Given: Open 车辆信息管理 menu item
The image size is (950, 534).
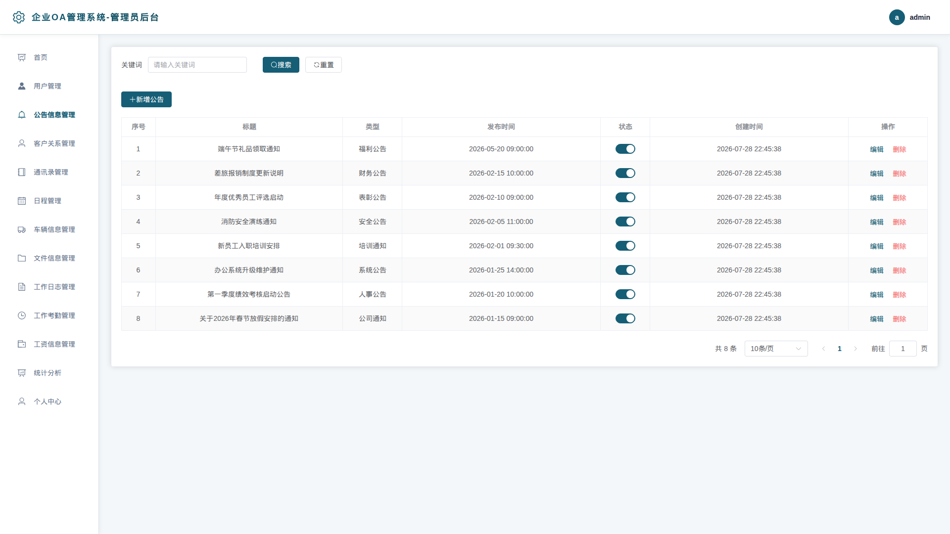Looking at the screenshot, I should coord(49,229).
